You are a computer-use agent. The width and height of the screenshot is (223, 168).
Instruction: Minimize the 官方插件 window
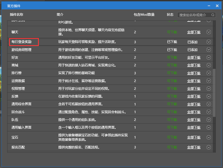[210, 6]
